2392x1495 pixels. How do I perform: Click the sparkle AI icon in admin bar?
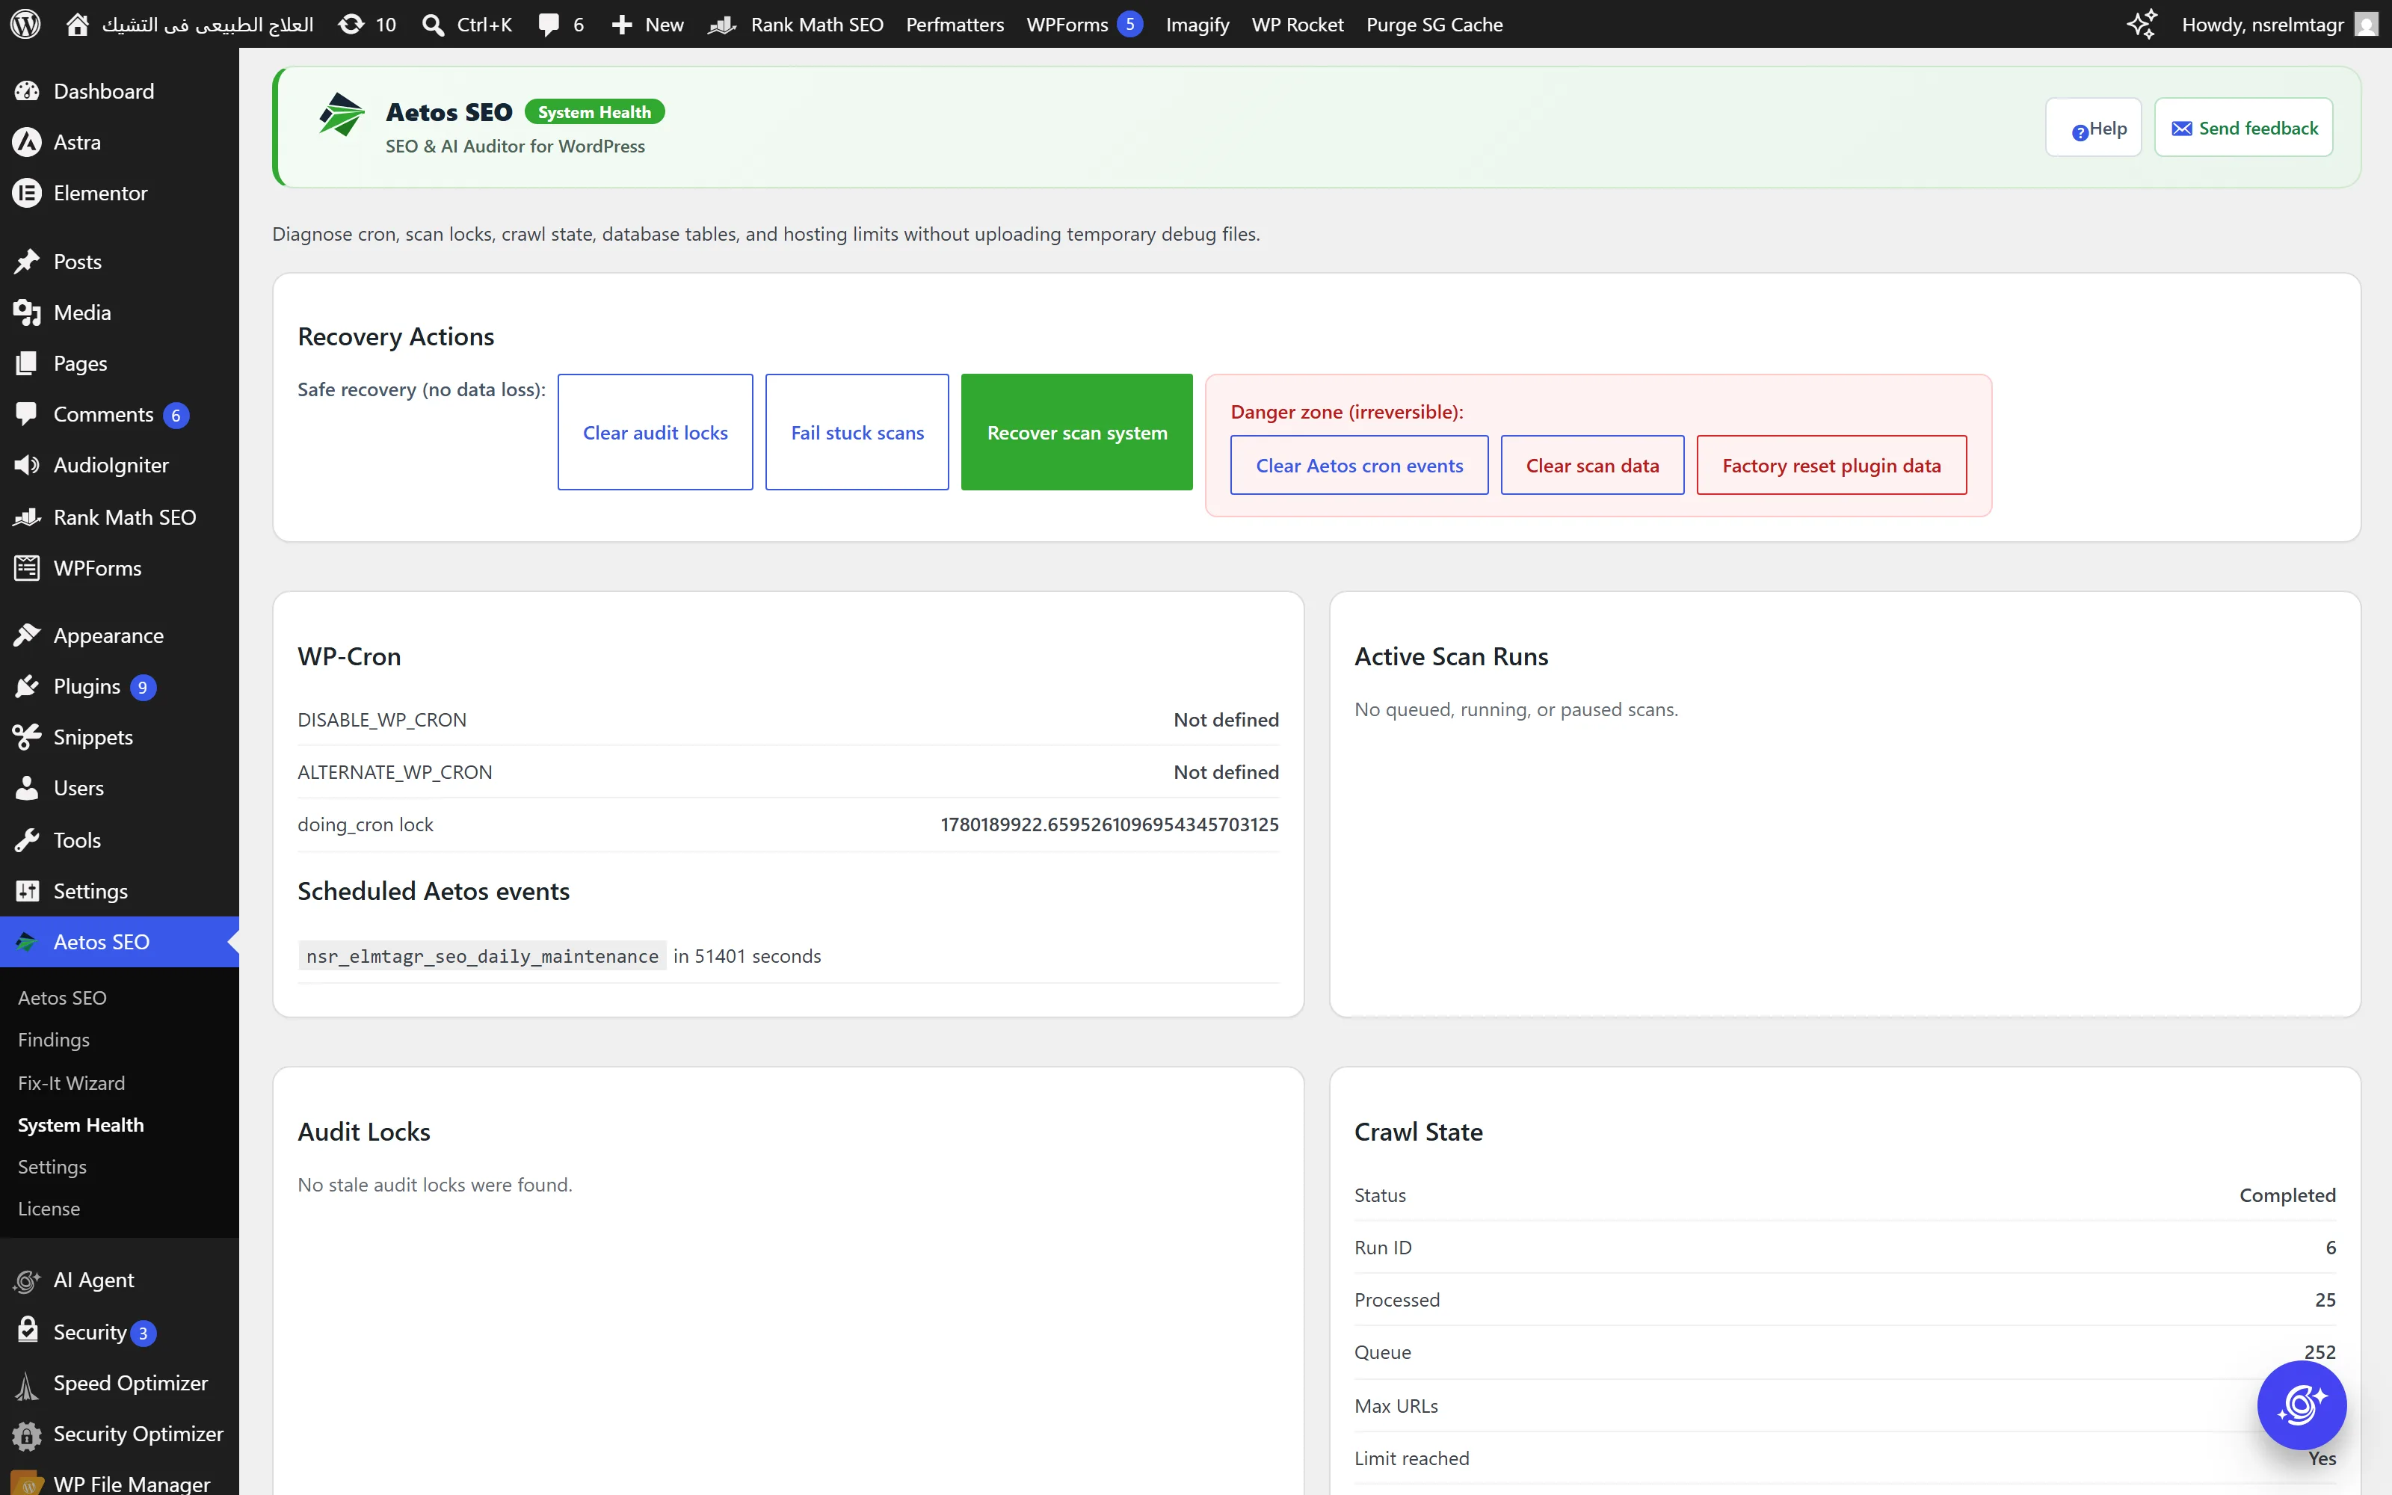point(2141,24)
